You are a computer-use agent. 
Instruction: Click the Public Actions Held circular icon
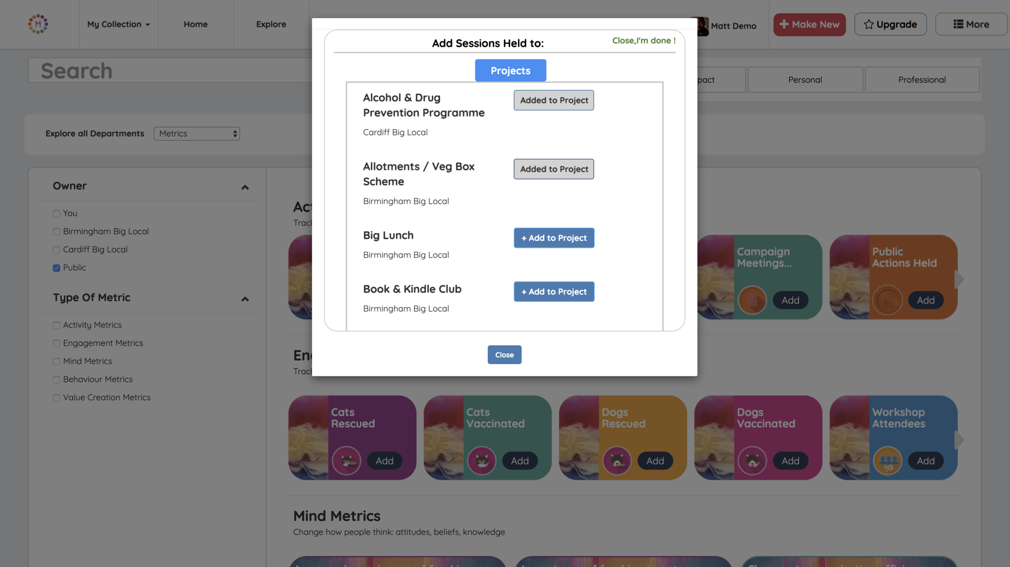point(887,300)
